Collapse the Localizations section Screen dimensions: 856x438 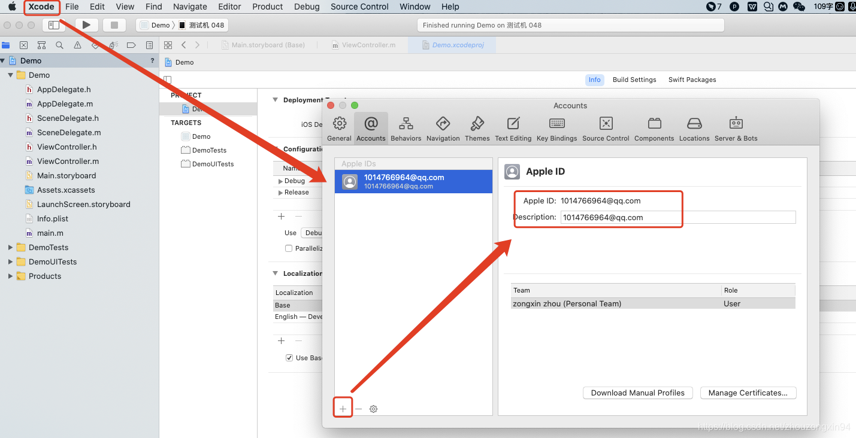point(276,273)
